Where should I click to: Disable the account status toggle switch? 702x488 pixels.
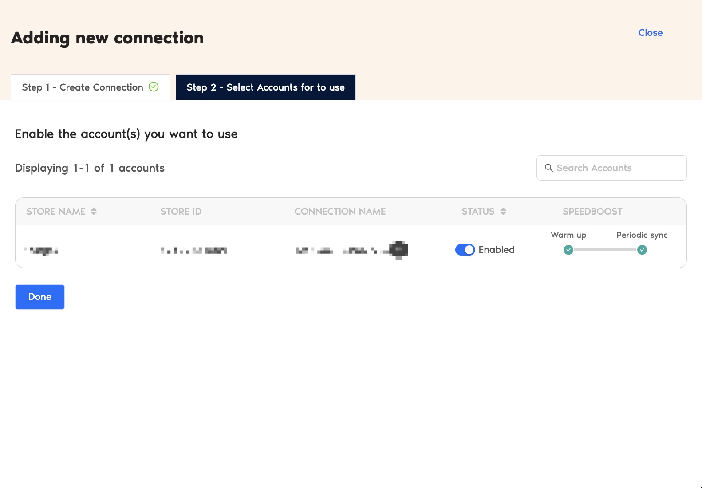tap(465, 250)
